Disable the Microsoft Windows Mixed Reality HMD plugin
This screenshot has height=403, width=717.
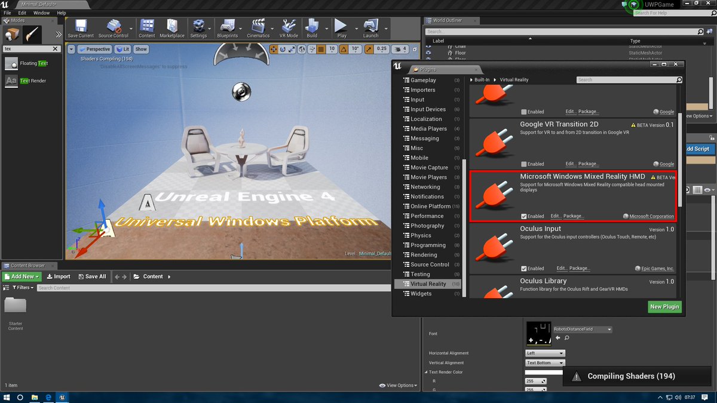(x=524, y=216)
